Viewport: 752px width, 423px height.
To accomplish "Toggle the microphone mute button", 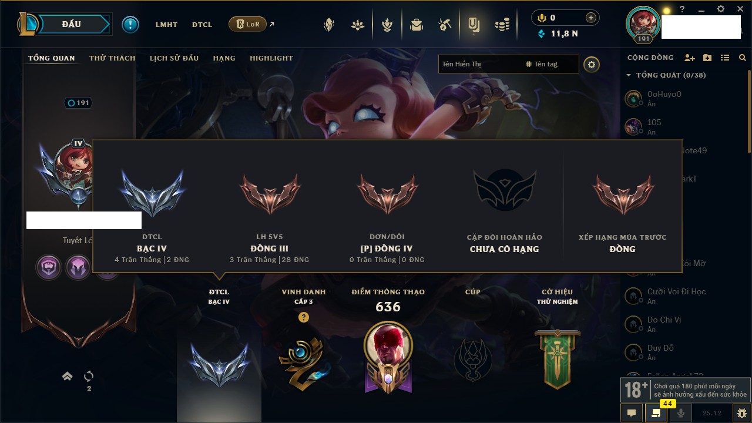I will pos(681,413).
